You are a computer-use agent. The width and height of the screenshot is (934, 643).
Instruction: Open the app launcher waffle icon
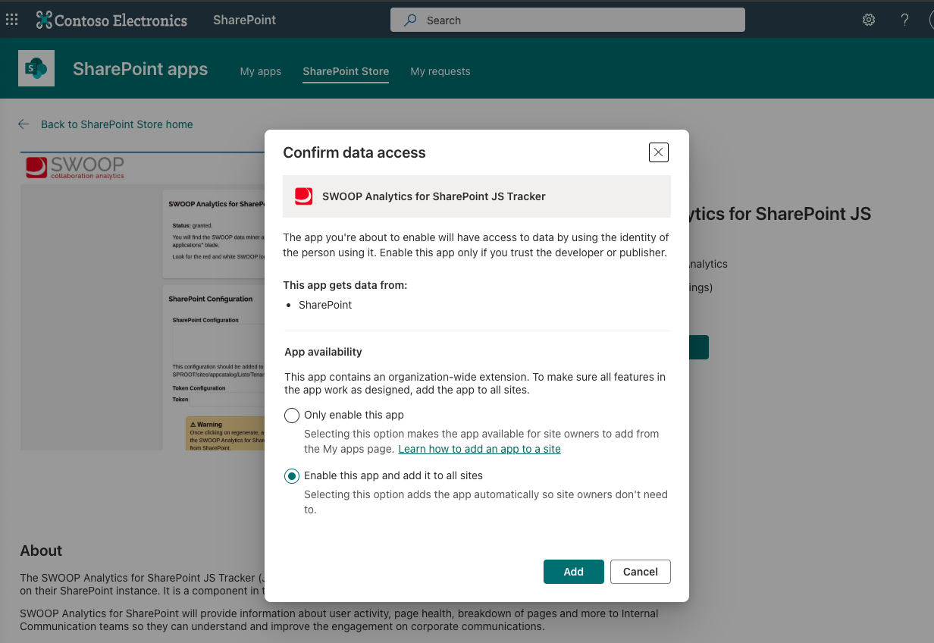click(12, 20)
